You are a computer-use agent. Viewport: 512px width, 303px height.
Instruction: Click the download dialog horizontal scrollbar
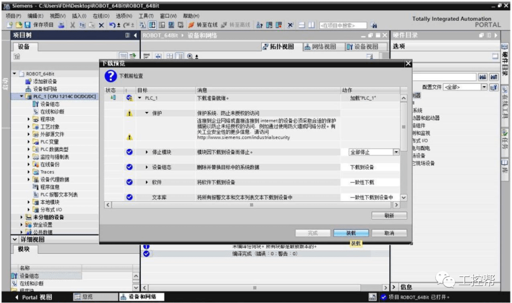point(252,205)
